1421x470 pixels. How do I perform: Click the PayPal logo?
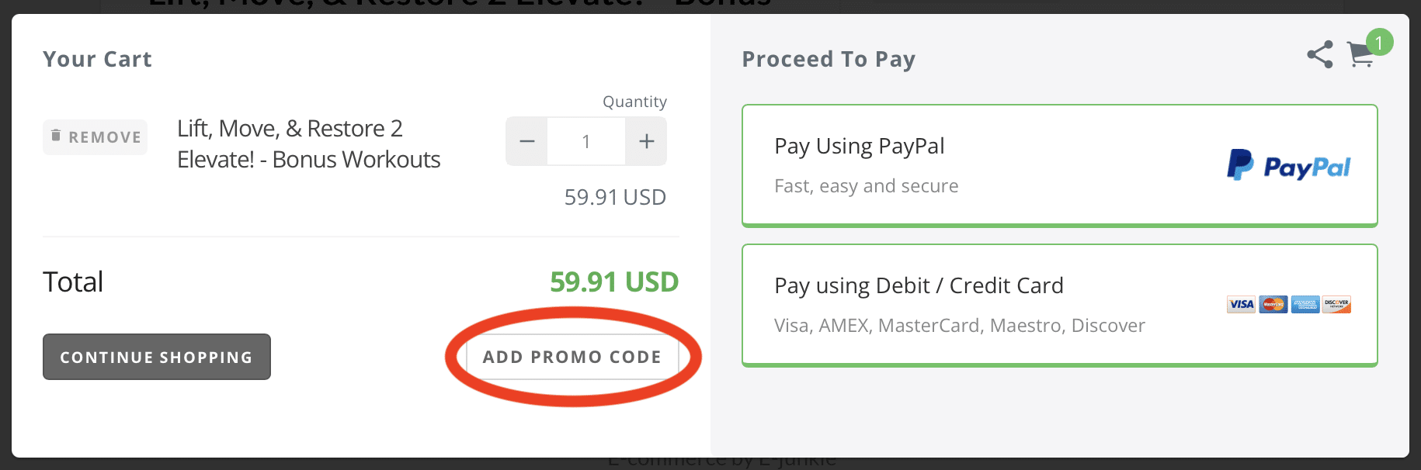coord(1289,166)
